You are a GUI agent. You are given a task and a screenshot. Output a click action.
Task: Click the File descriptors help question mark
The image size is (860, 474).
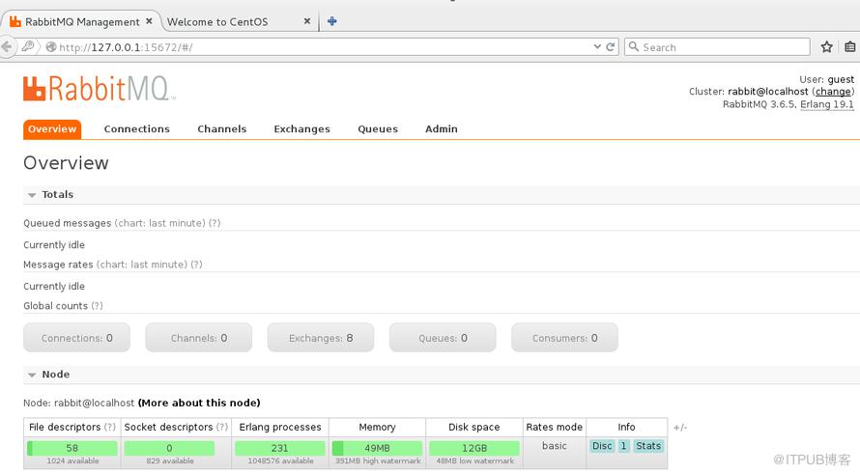(110, 427)
